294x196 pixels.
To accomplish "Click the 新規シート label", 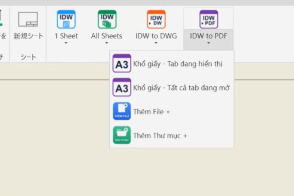I will click(28, 36).
